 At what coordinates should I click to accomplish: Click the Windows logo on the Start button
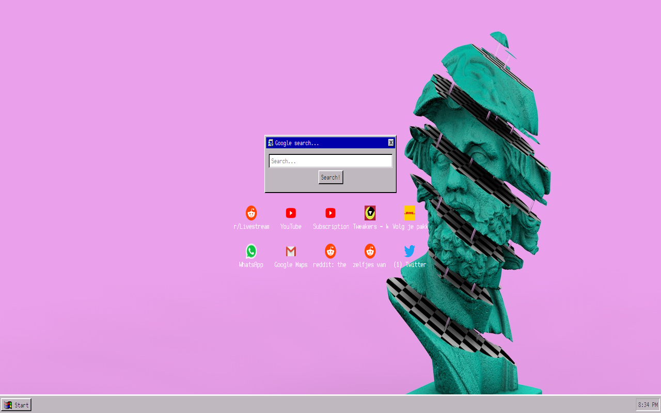7,405
